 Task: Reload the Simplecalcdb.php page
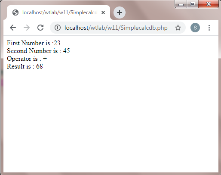coord(40,28)
